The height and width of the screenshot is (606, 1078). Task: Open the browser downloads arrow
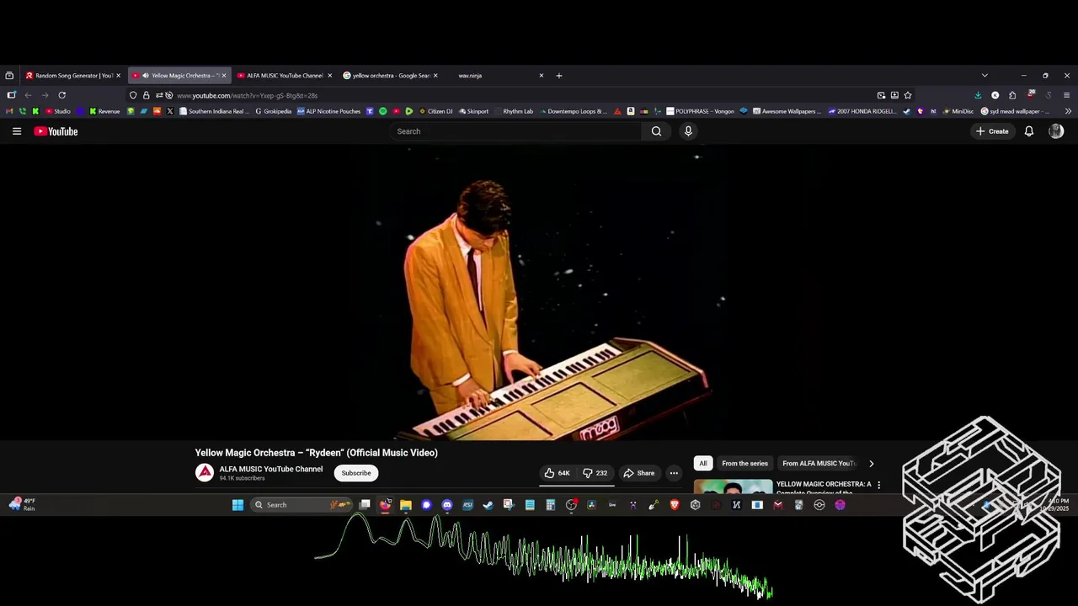[x=978, y=95]
